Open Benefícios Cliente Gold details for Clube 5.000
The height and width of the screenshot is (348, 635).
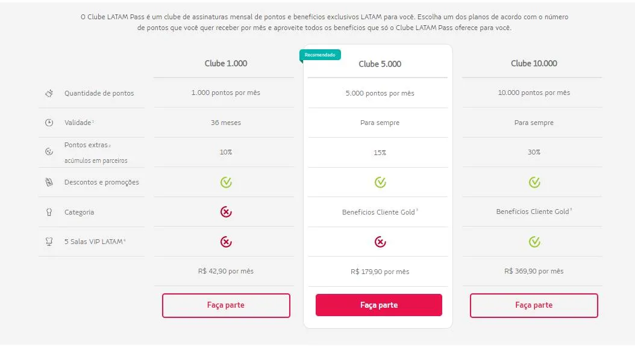pos(378,212)
